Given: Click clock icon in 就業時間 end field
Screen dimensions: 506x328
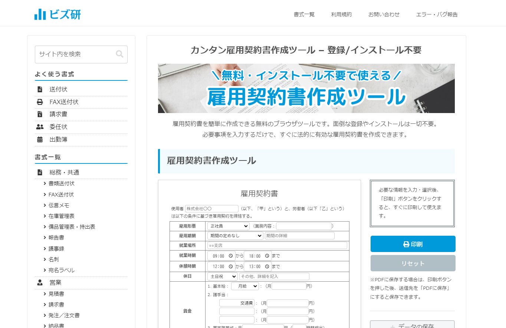Looking at the screenshot, I should coord(267,256).
